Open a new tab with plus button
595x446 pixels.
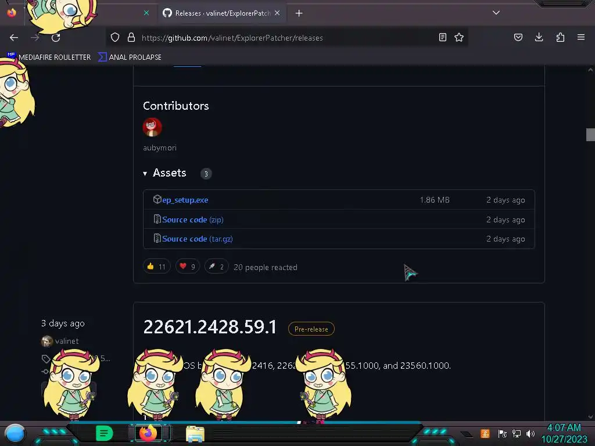[x=299, y=13]
